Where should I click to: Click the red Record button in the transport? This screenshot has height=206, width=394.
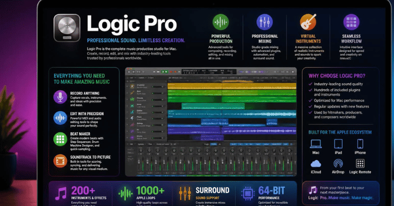tap(171, 72)
